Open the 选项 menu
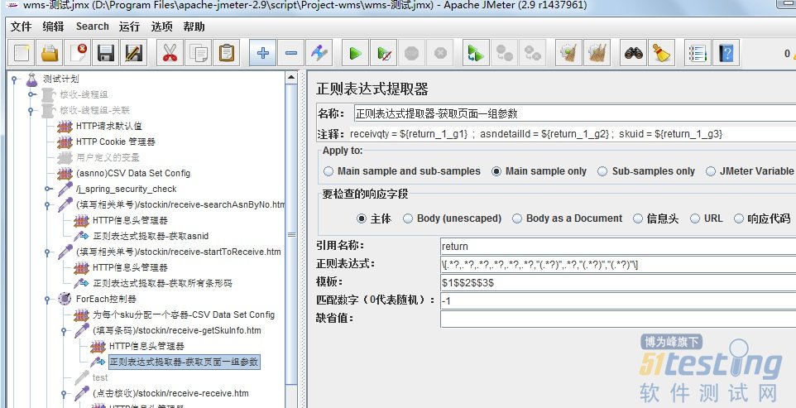Screen dimensions: 796x408 click(x=162, y=26)
